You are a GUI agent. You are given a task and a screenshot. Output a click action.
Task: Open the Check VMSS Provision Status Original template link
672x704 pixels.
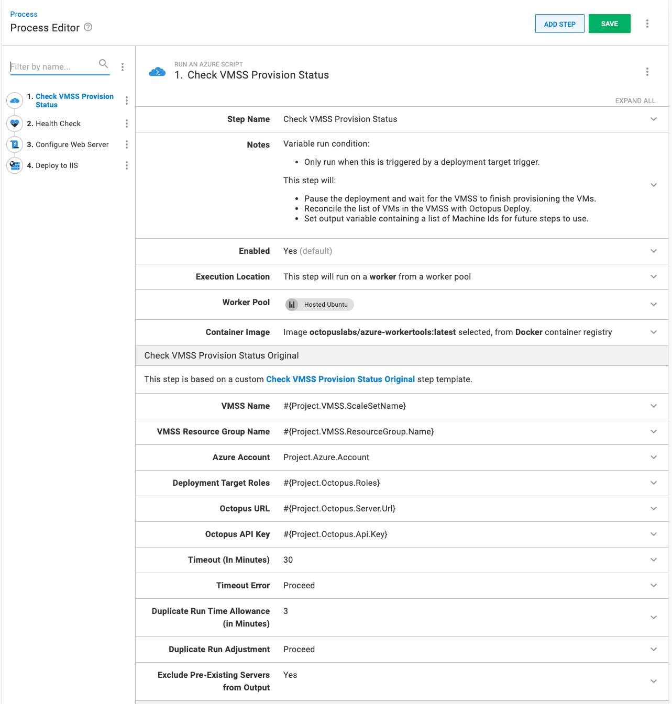(x=340, y=379)
